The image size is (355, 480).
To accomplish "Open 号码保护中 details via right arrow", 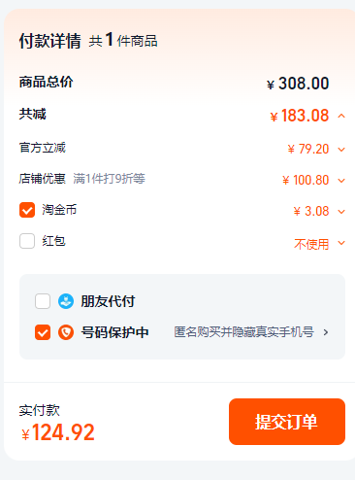I will [x=326, y=332].
